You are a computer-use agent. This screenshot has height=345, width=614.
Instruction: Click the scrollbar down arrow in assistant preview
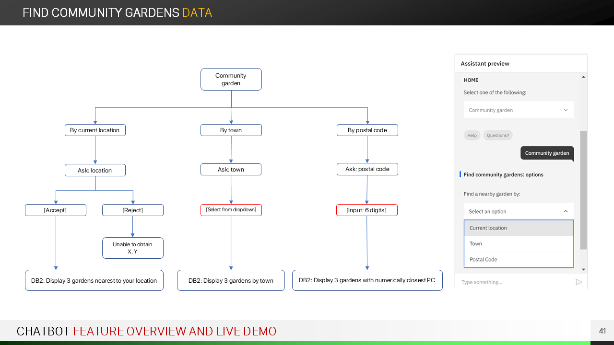[583, 270]
